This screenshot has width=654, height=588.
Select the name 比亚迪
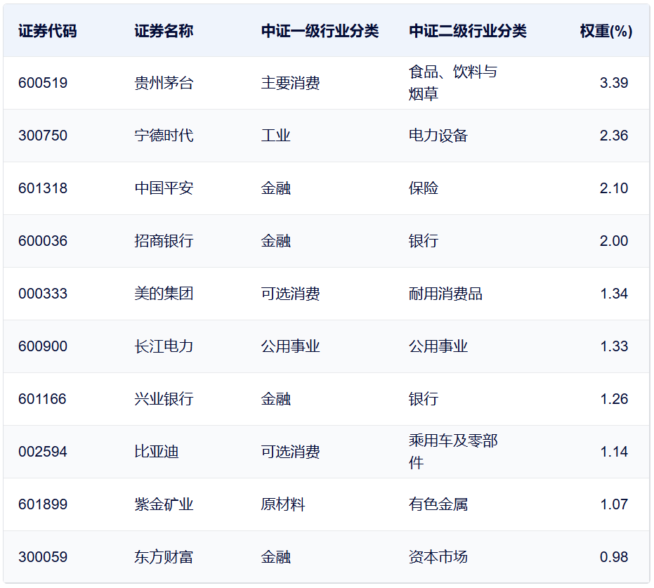[x=157, y=452]
